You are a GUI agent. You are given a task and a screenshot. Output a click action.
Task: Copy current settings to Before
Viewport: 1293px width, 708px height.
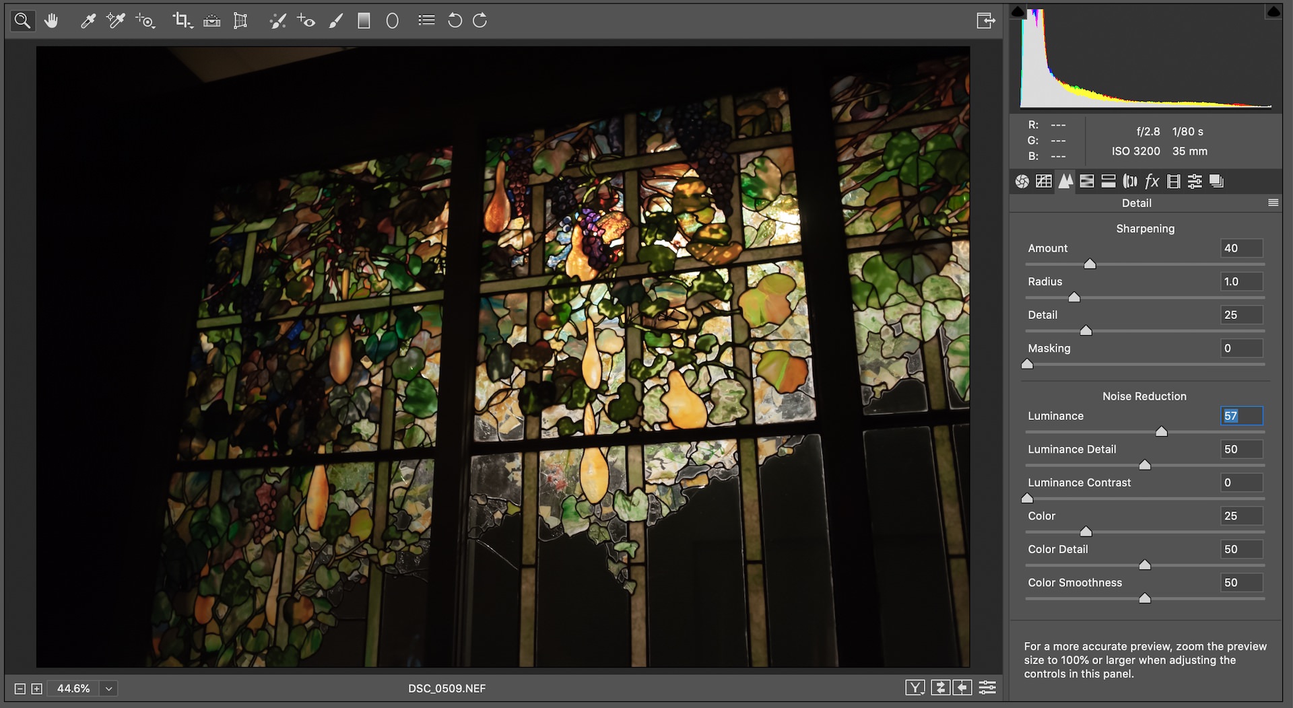pyautogui.click(x=962, y=687)
